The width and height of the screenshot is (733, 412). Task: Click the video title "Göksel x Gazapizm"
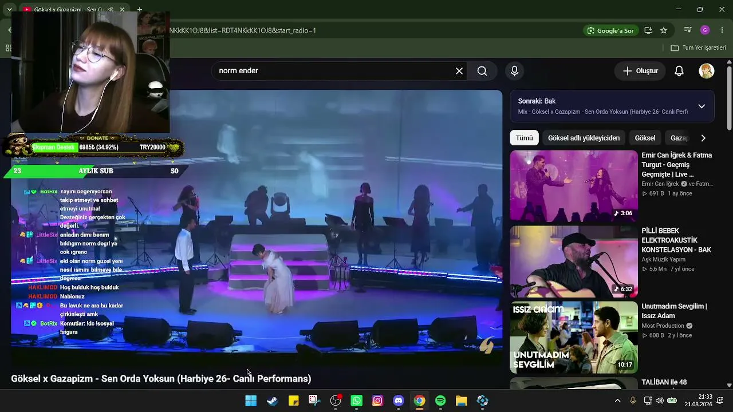pos(161,379)
